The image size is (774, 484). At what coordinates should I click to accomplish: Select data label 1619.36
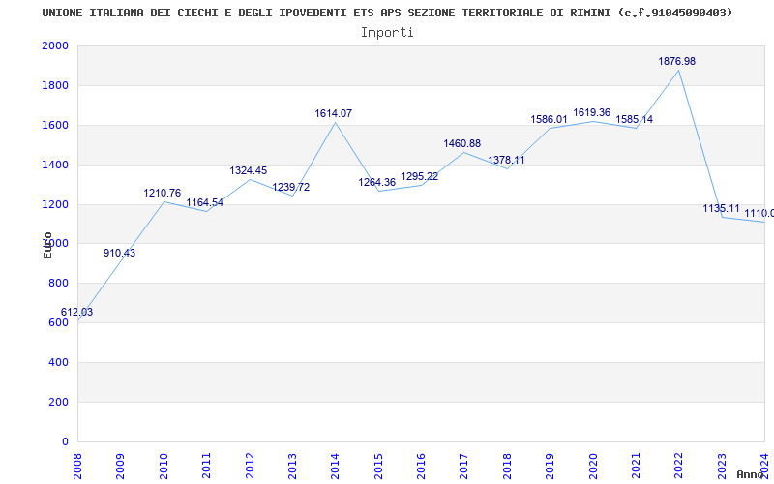(x=592, y=112)
